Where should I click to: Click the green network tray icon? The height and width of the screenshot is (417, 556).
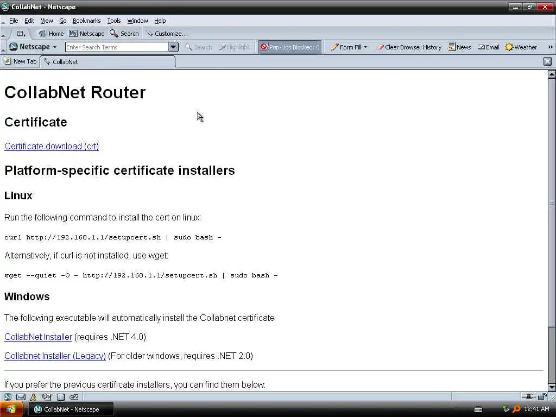(506, 409)
